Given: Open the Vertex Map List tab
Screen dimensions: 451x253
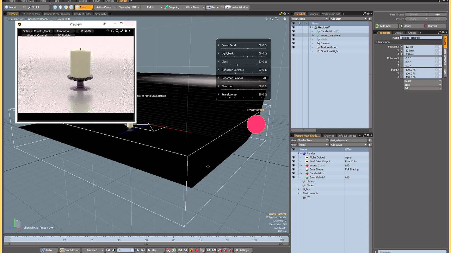Looking at the screenshot, I should (331, 14).
